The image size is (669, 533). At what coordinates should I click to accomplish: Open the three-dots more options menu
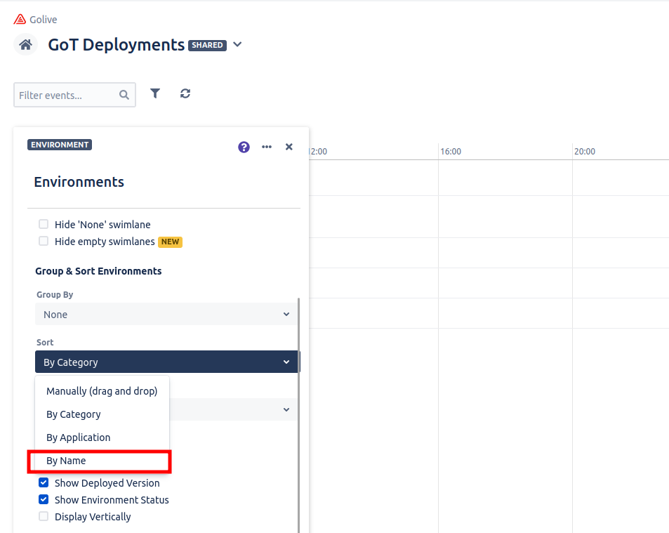click(267, 147)
